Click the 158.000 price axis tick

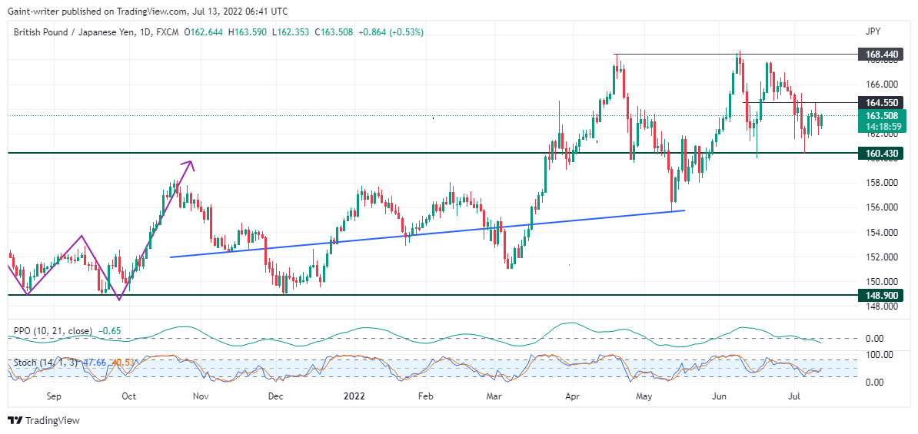(x=881, y=183)
